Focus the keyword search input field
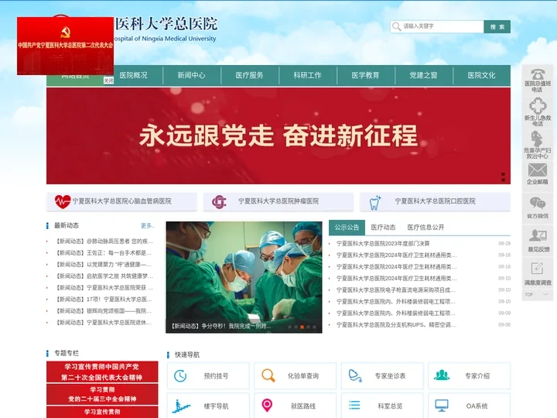 (x=437, y=26)
